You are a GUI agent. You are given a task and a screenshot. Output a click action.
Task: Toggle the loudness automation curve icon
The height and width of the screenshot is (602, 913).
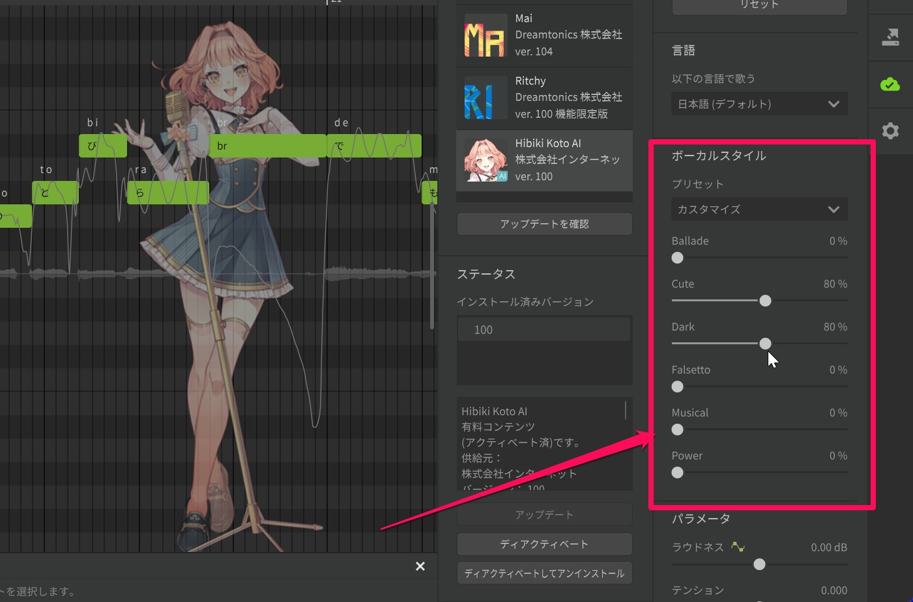738,547
